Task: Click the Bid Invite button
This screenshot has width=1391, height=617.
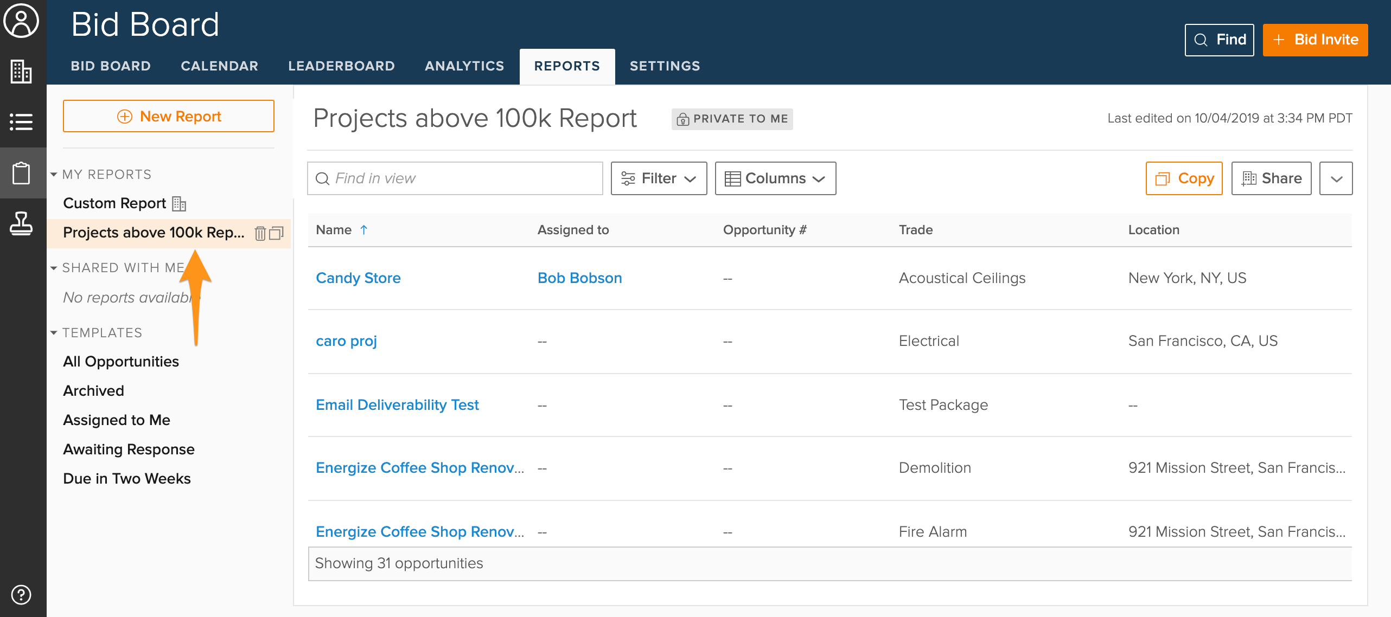Action: pos(1315,40)
